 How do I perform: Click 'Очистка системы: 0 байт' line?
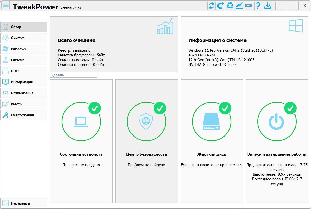coord(81,60)
